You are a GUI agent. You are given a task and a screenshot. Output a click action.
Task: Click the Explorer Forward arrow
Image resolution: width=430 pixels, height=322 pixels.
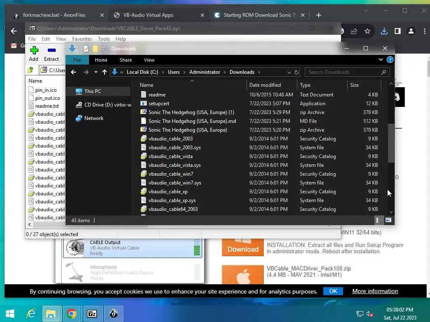coord(86,72)
